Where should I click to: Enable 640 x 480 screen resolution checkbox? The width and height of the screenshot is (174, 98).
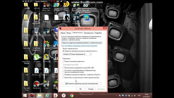click(63, 68)
